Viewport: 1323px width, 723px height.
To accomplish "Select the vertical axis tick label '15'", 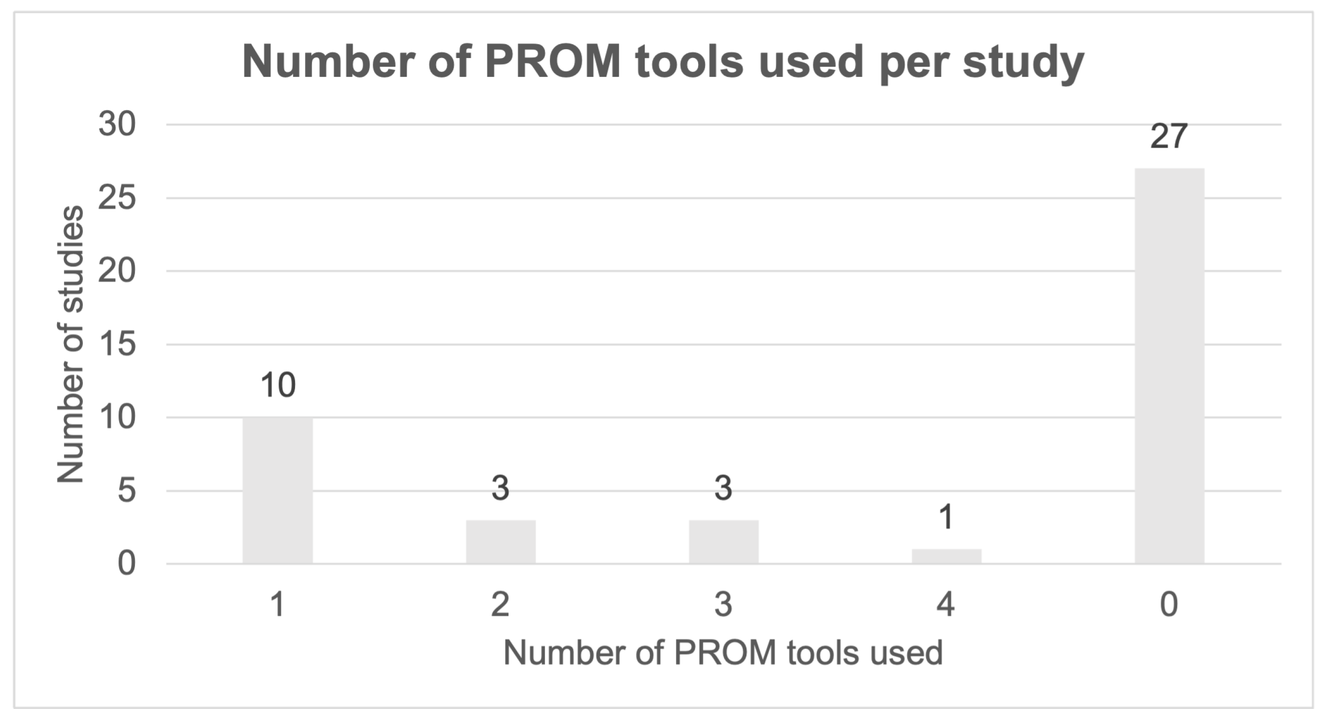I will click(x=117, y=344).
